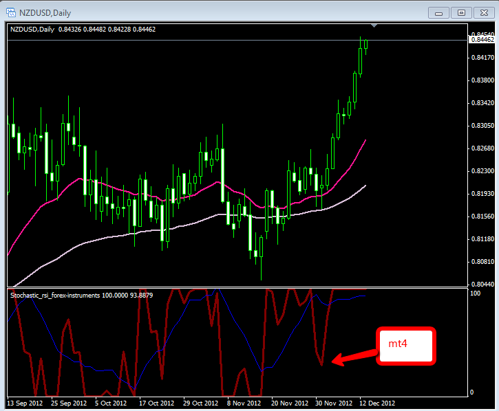Viewport: 499px width, 411px height.
Task: Click the 20 Nov 2012 date label
Action: (290, 403)
